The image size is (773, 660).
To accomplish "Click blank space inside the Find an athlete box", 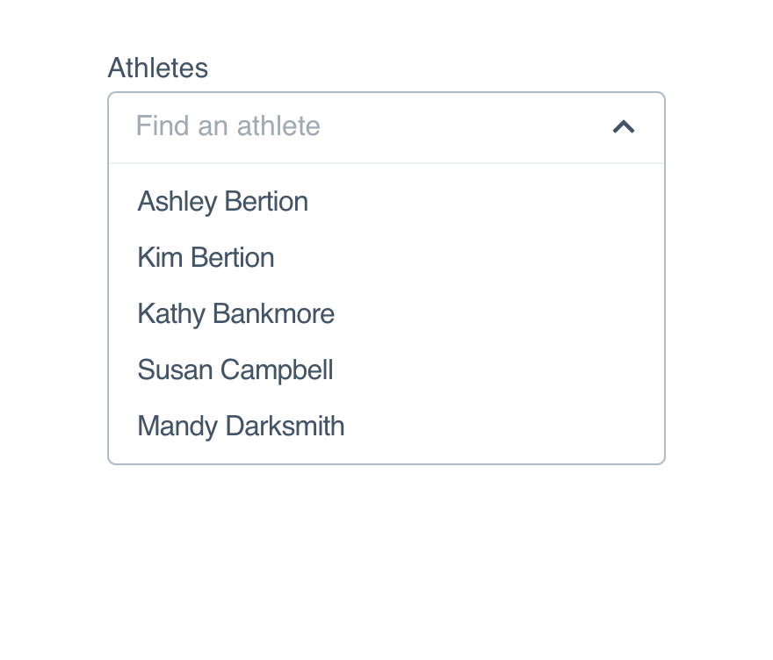I will 464,127.
